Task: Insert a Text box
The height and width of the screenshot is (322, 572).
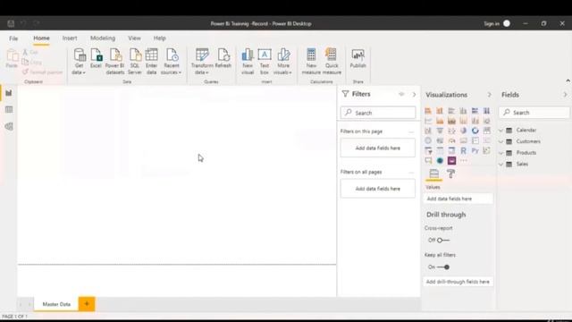Action: tap(265, 62)
